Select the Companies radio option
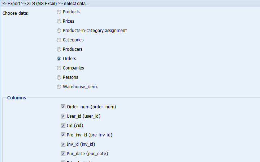The height and width of the screenshot is (162, 260). pos(59,68)
